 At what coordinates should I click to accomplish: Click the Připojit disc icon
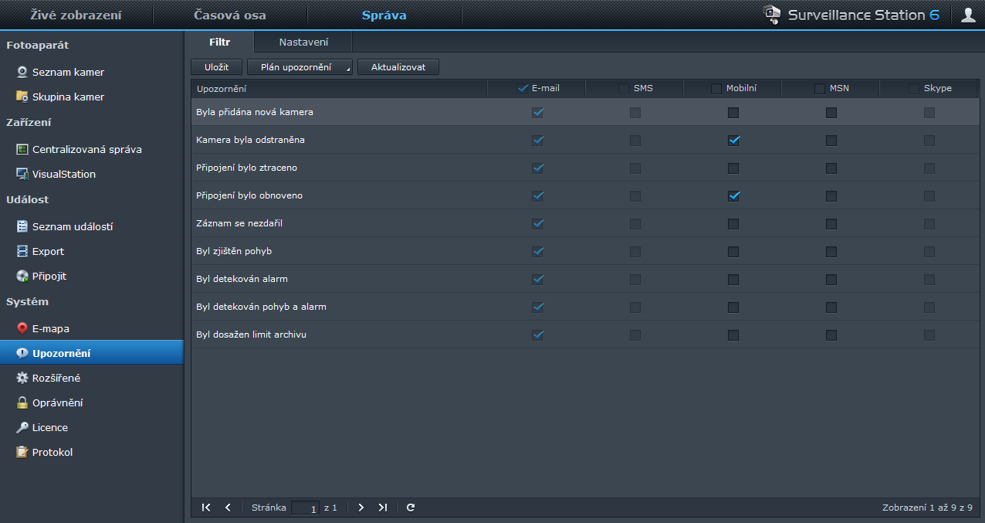[x=22, y=276]
